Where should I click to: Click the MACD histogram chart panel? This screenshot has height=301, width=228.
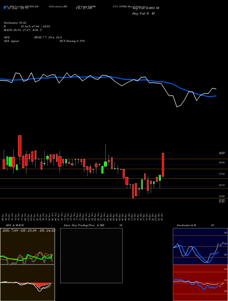point(27,283)
